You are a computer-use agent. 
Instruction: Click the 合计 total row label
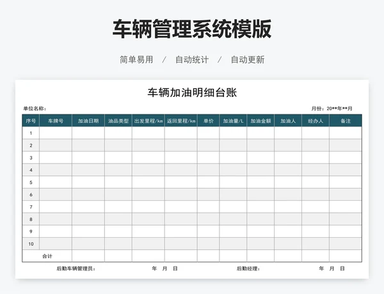[x=47, y=256]
